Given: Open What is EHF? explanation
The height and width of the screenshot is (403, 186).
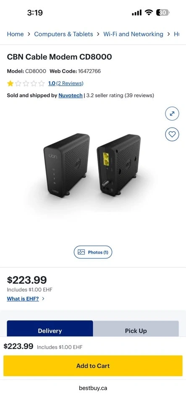Looking at the screenshot, I should point(23,298).
